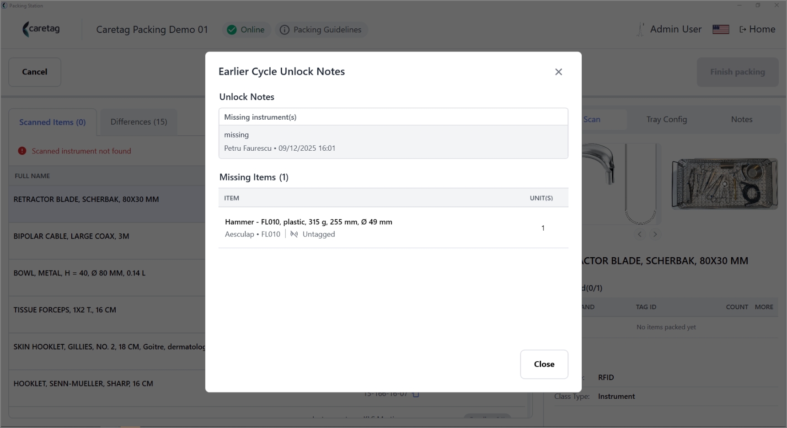Open Packing Guidelines info icon

pyautogui.click(x=284, y=30)
